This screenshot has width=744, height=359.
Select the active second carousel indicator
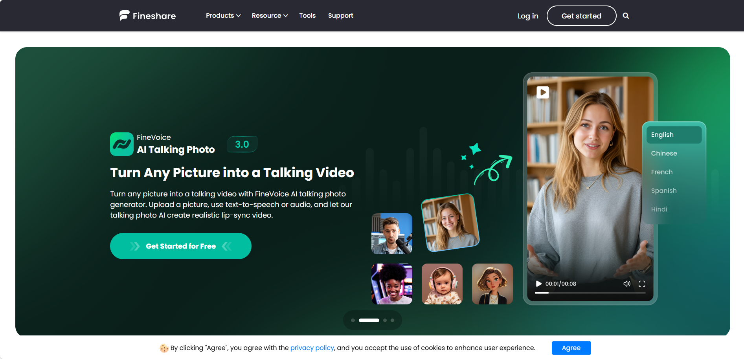click(x=369, y=321)
